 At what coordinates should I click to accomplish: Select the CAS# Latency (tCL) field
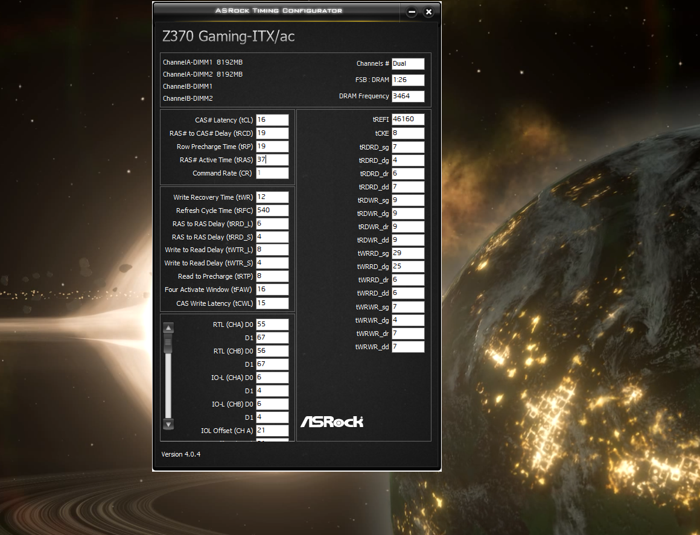tap(272, 120)
